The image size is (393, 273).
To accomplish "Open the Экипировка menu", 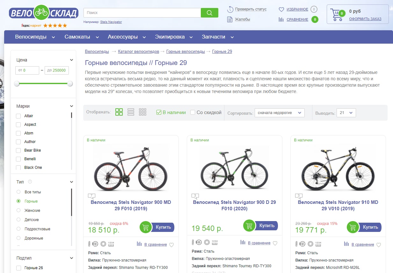I will click(174, 37).
